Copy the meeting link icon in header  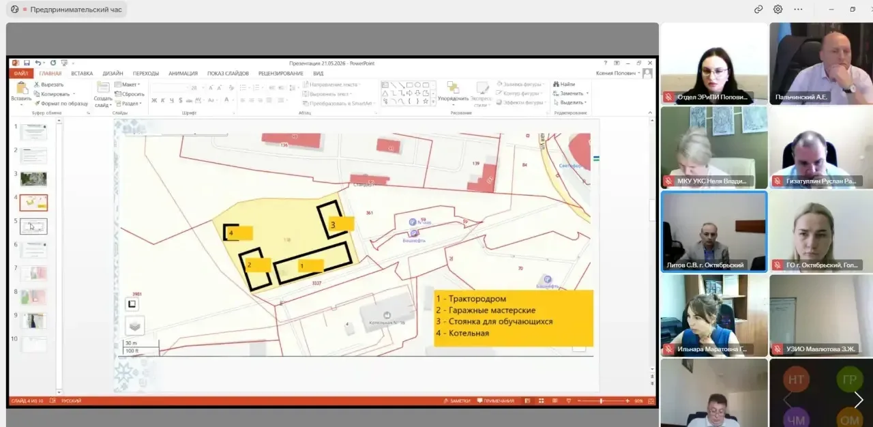click(758, 10)
